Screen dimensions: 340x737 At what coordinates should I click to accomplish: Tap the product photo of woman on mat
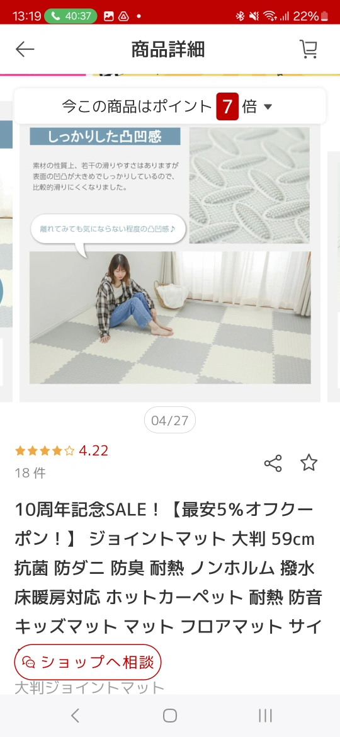(170, 317)
